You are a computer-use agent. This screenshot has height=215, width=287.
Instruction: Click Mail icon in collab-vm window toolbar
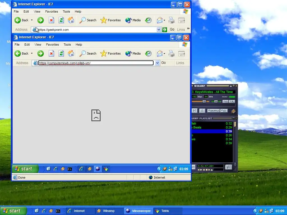coord(159,53)
